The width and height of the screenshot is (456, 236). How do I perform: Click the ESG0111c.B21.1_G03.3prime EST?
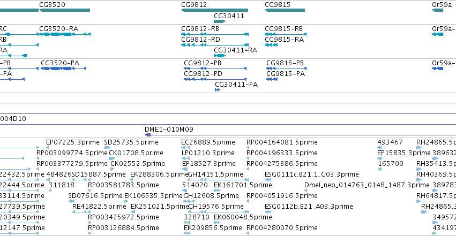[312, 174]
